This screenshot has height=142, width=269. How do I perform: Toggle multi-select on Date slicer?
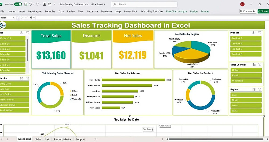pos(22,33)
